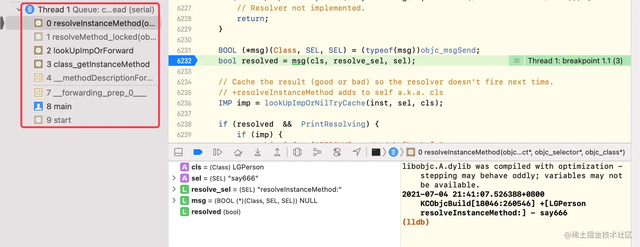The height and width of the screenshot is (247, 640).
Task: Hide the debug area panel icon
Action: [178, 152]
